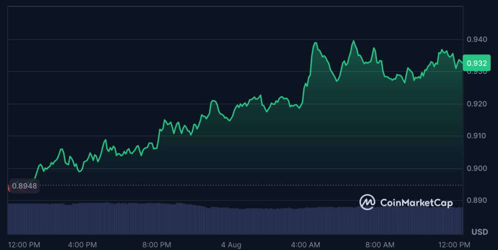The height and width of the screenshot is (250, 498).
Task: Click the red marker beside the 0.8948 label
Action: point(9,187)
